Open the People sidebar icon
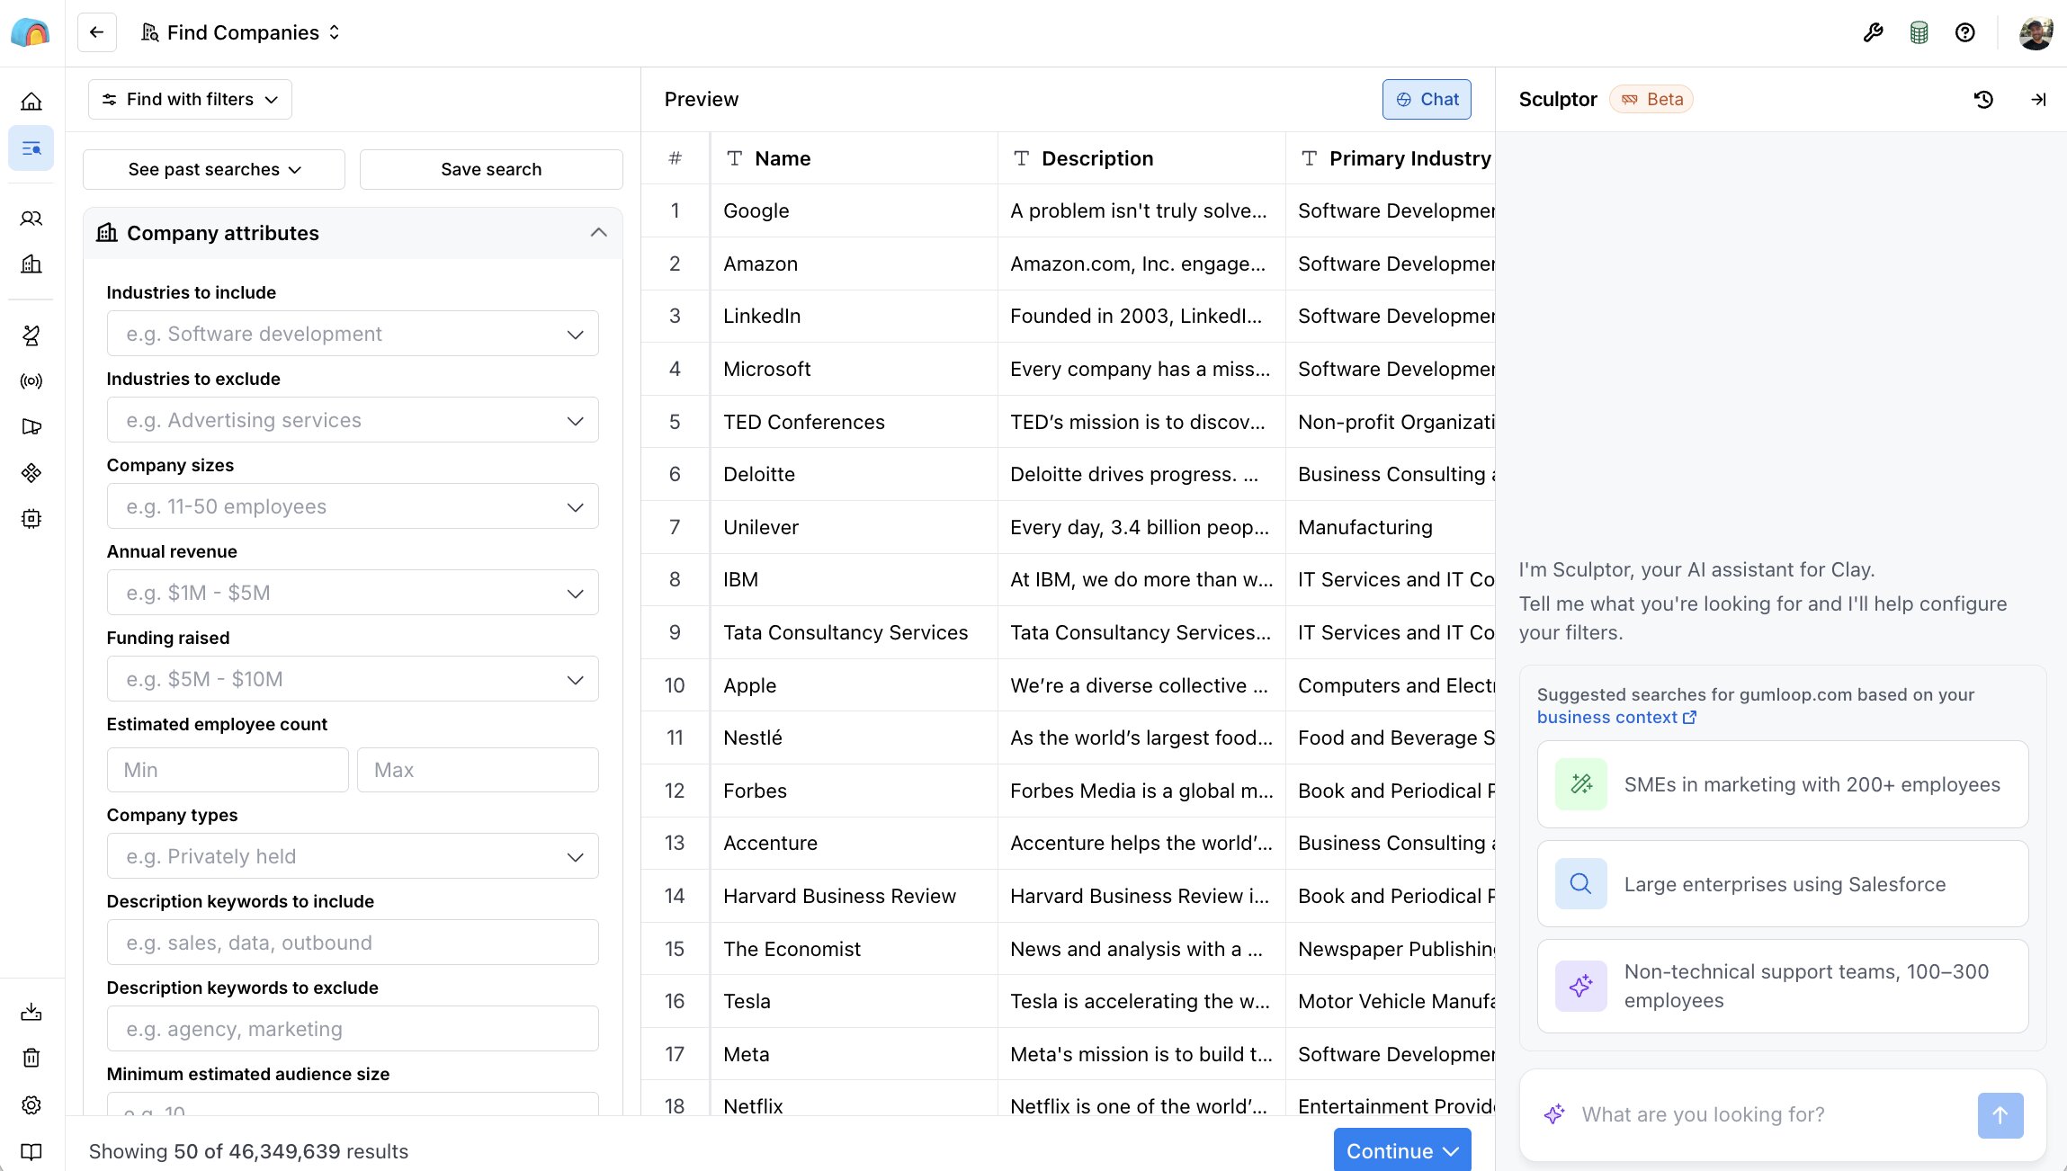Screen dimensions: 2067x1171 [31, 219]
